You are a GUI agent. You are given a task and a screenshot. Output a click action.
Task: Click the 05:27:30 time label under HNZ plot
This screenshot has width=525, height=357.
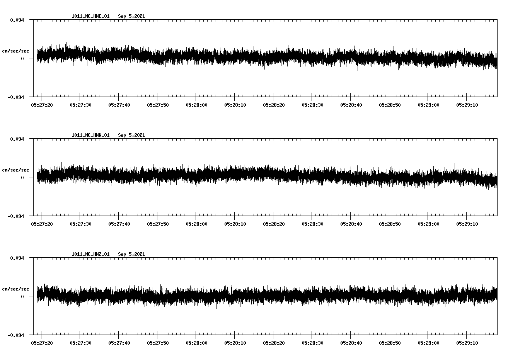pyautogui.click(x=80, y=343)
